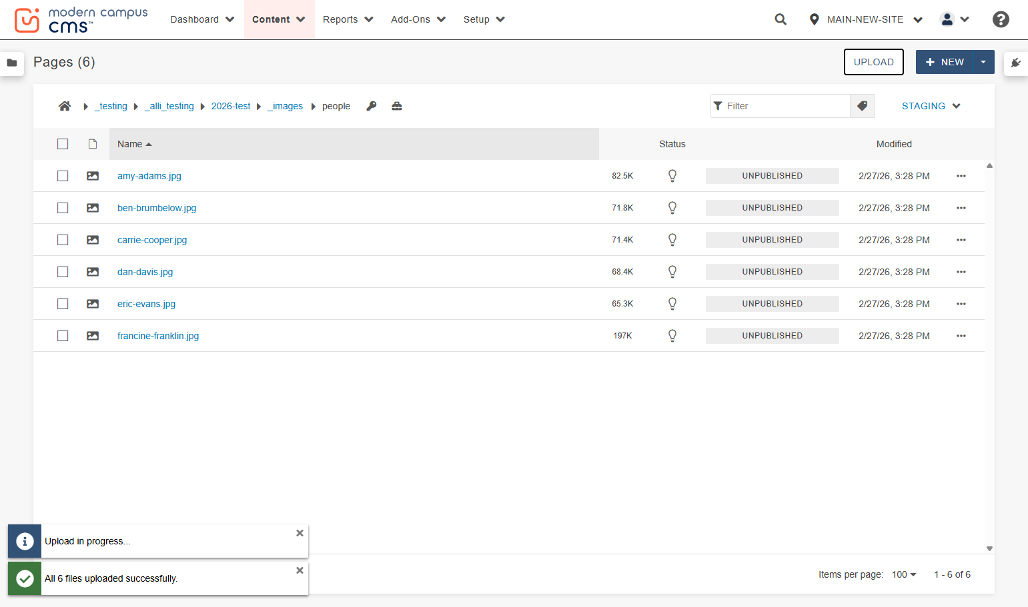The height and width of the screenshot is (607, 1028).
Task: Open the global search magnifier icon
Action: pos(781,19)
